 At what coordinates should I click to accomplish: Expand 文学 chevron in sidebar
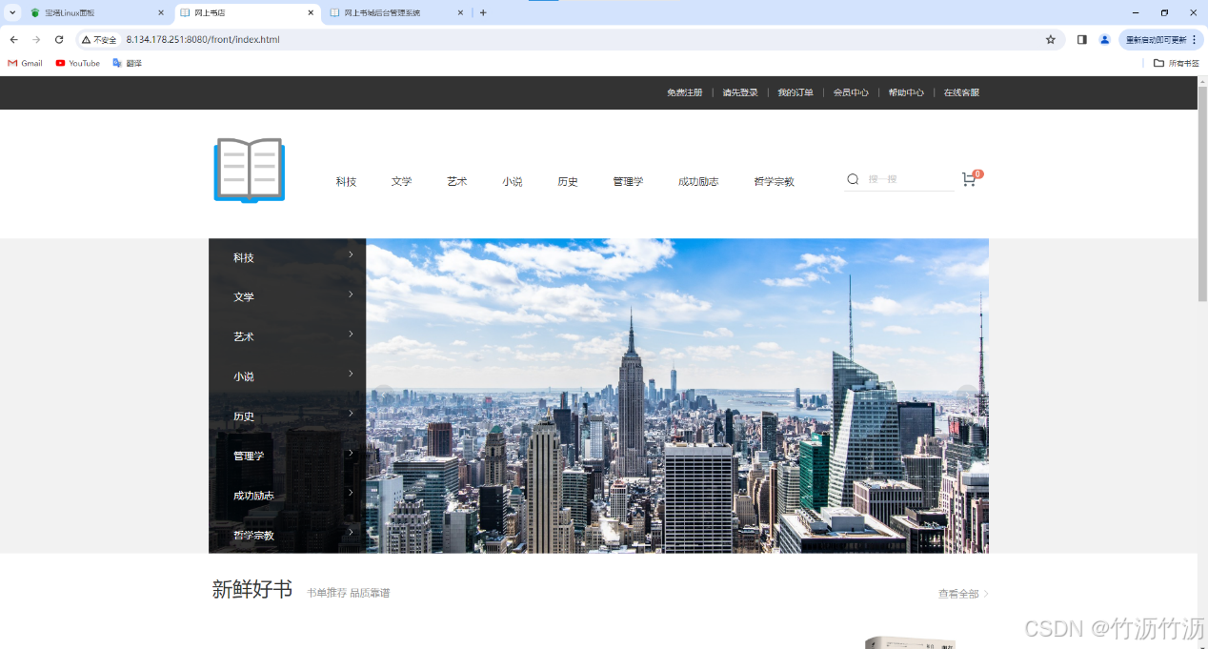(x=351, y=294)
